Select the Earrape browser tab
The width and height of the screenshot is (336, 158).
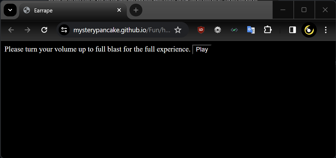(x=73, y=11)
